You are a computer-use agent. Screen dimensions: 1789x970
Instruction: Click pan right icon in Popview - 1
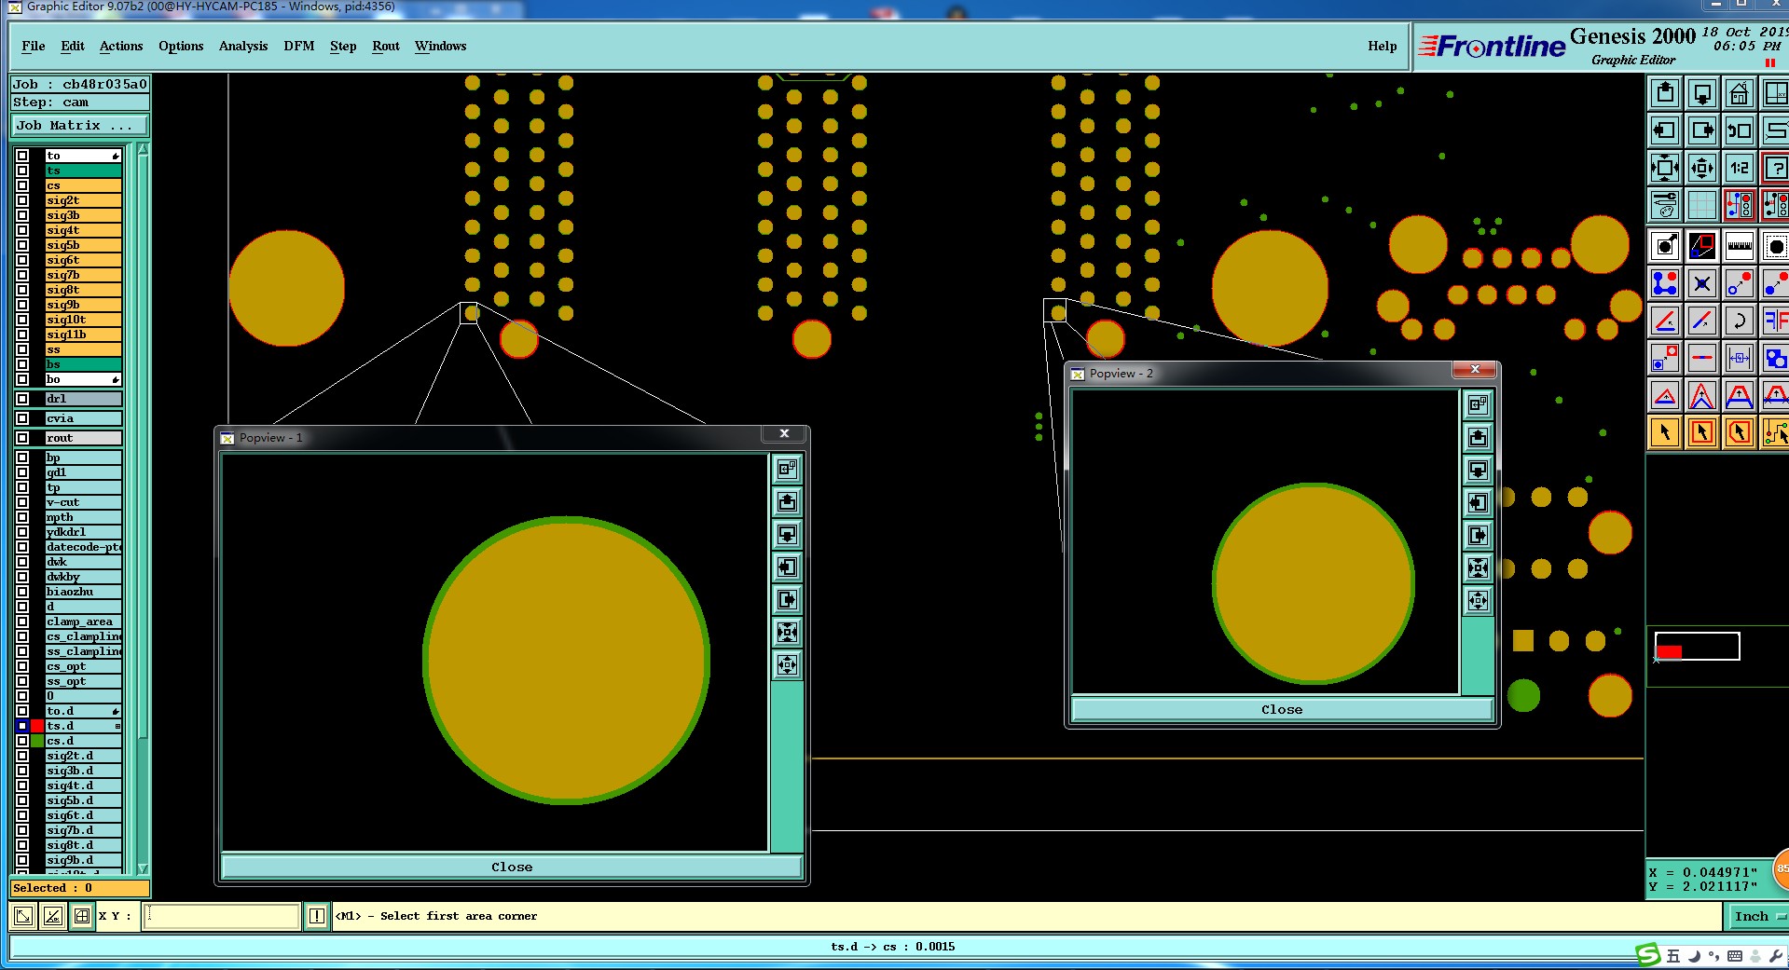(x=788, y=600)
